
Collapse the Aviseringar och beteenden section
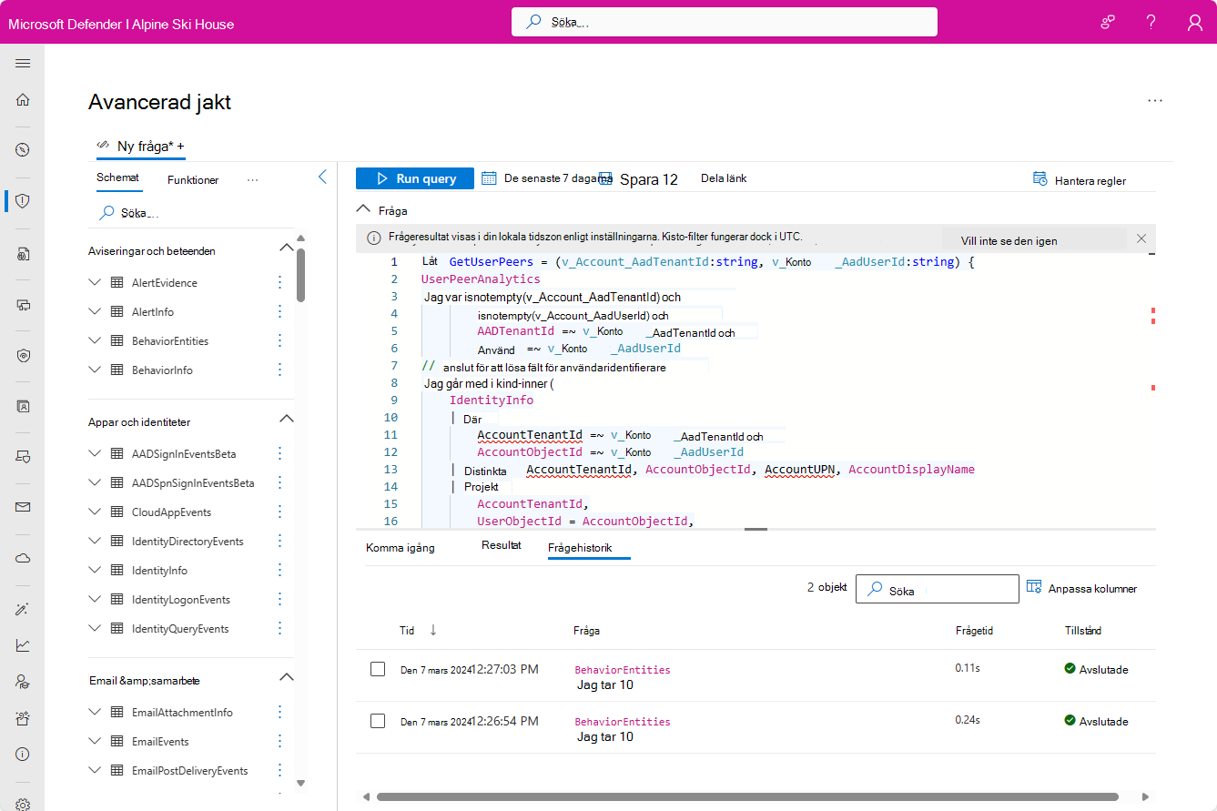pyautogui.click(x=286, y=248)
